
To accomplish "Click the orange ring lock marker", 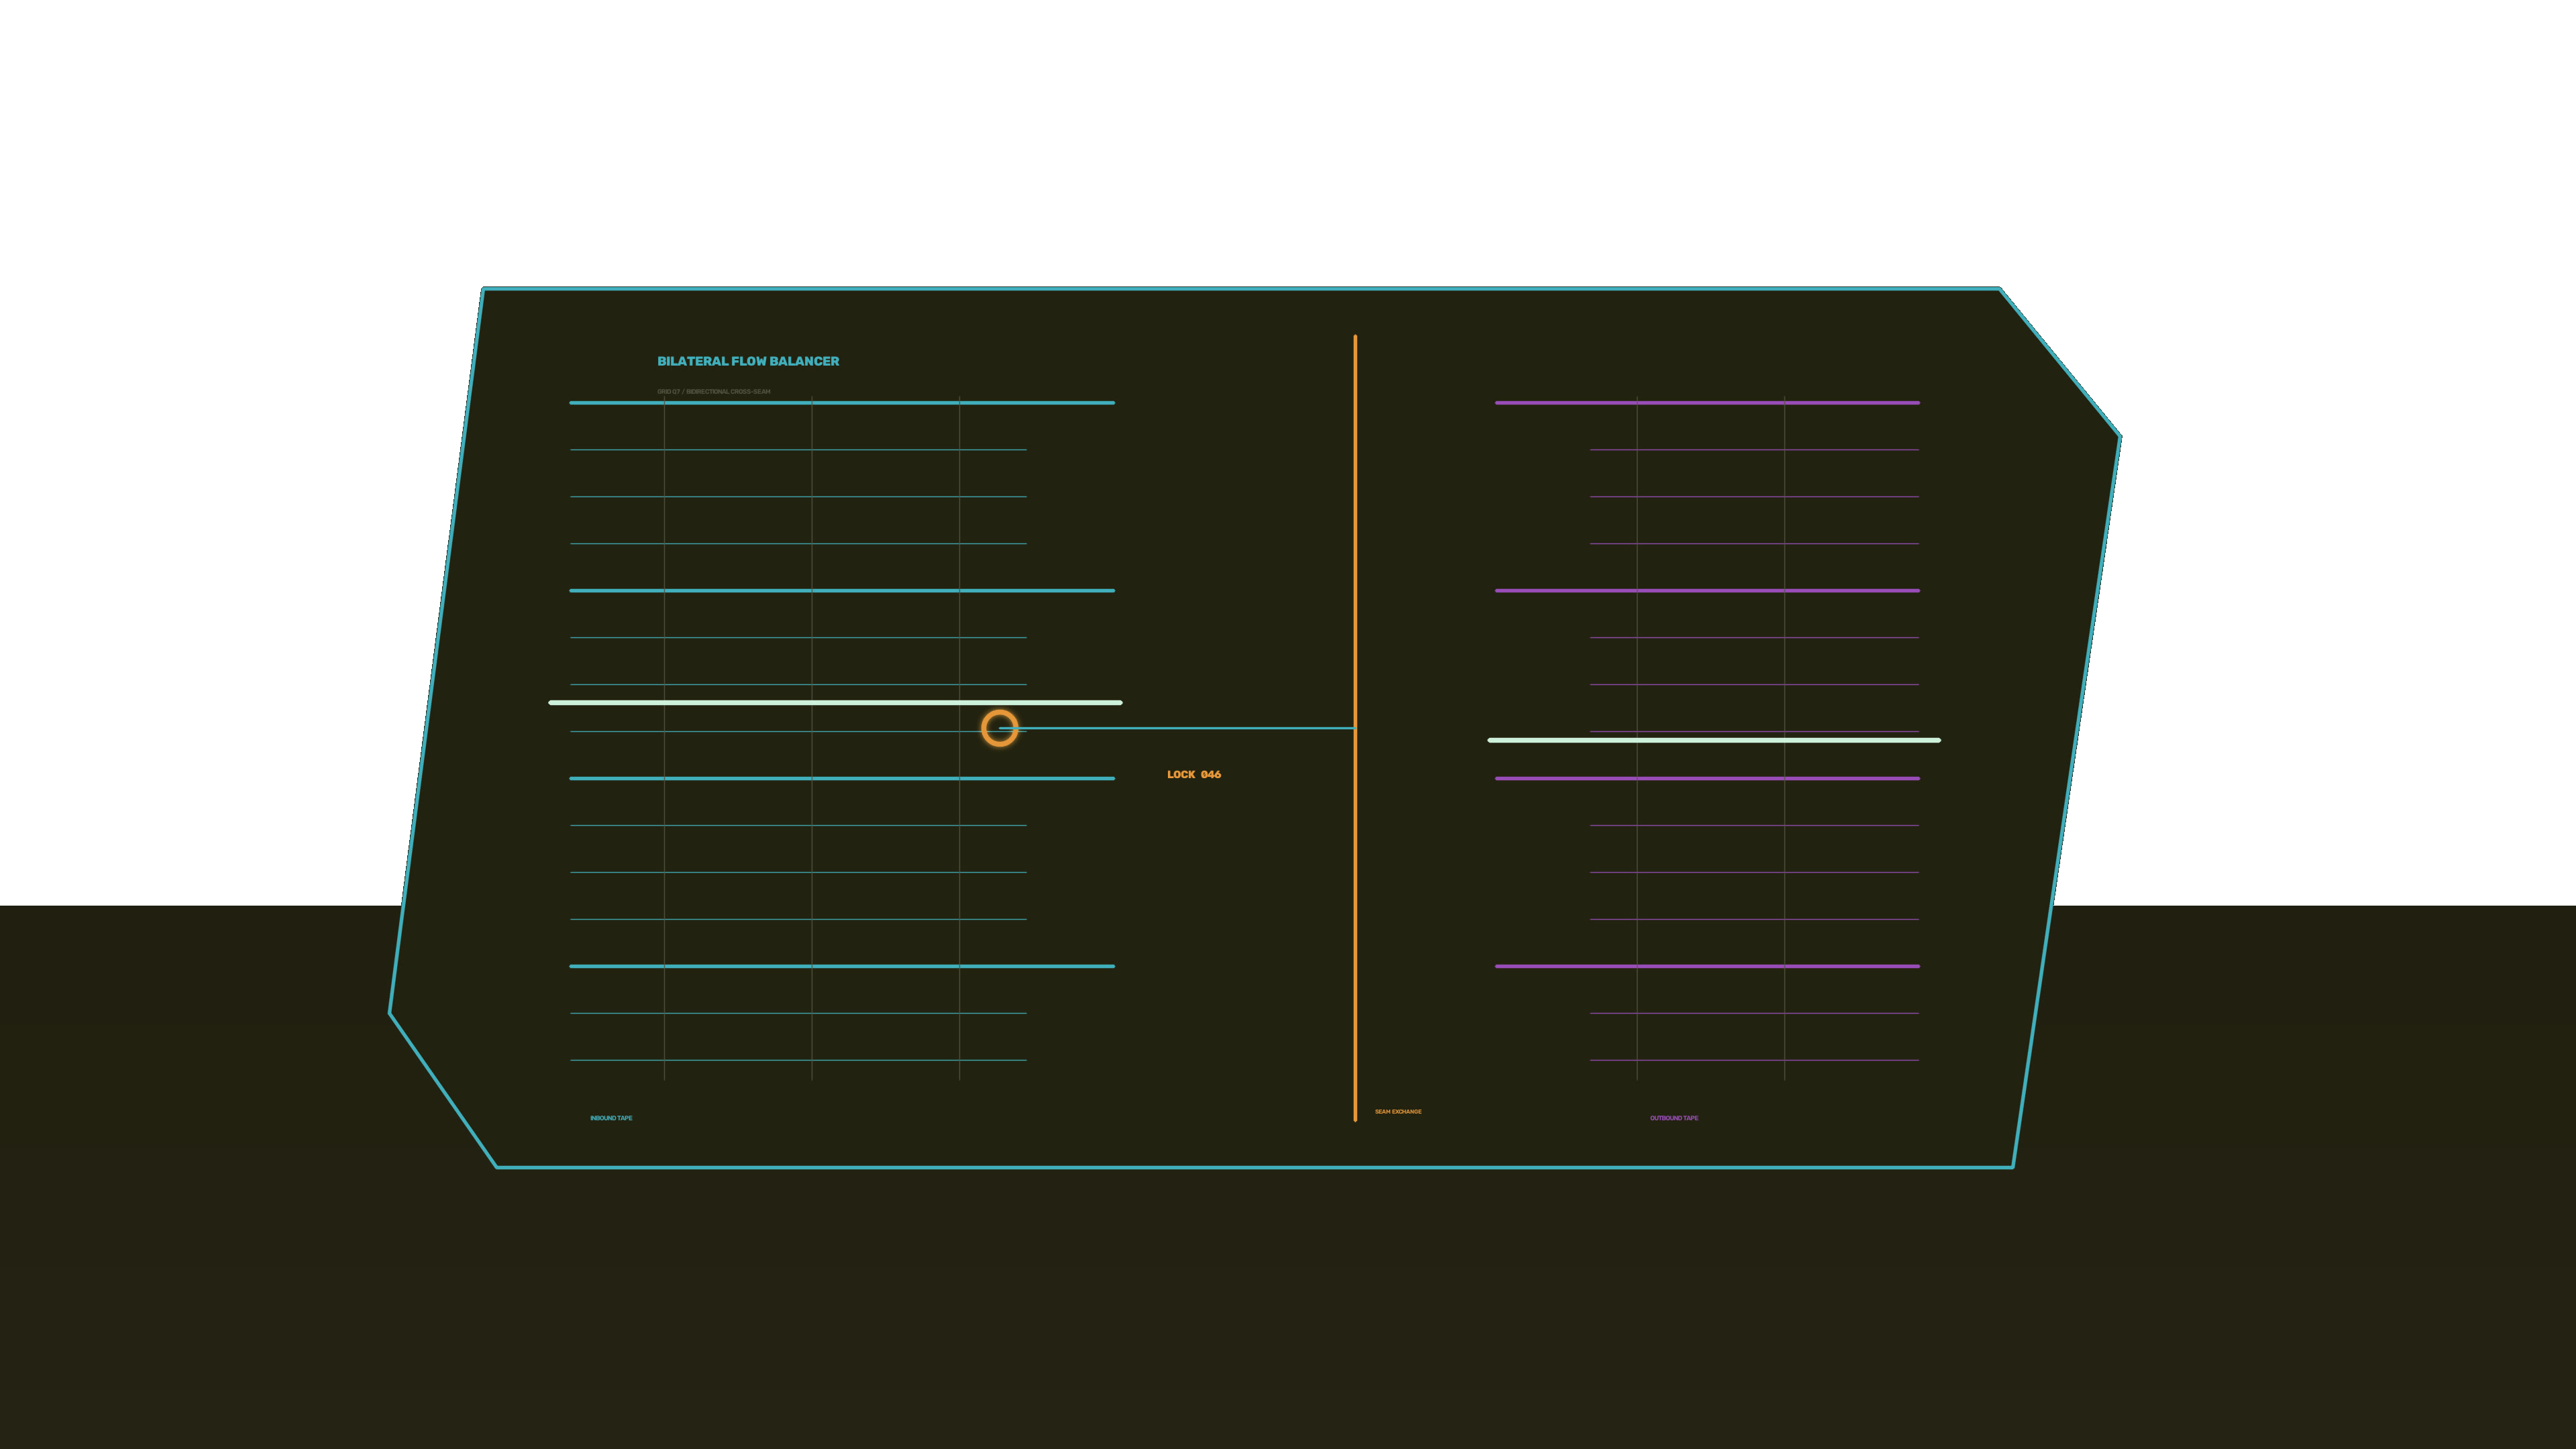I will coord(999,728).
